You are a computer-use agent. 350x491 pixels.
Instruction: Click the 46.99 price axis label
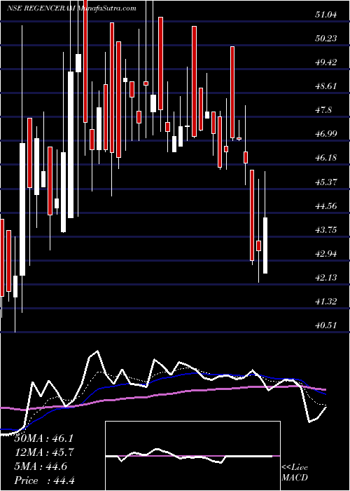click(x=326, y=134)
